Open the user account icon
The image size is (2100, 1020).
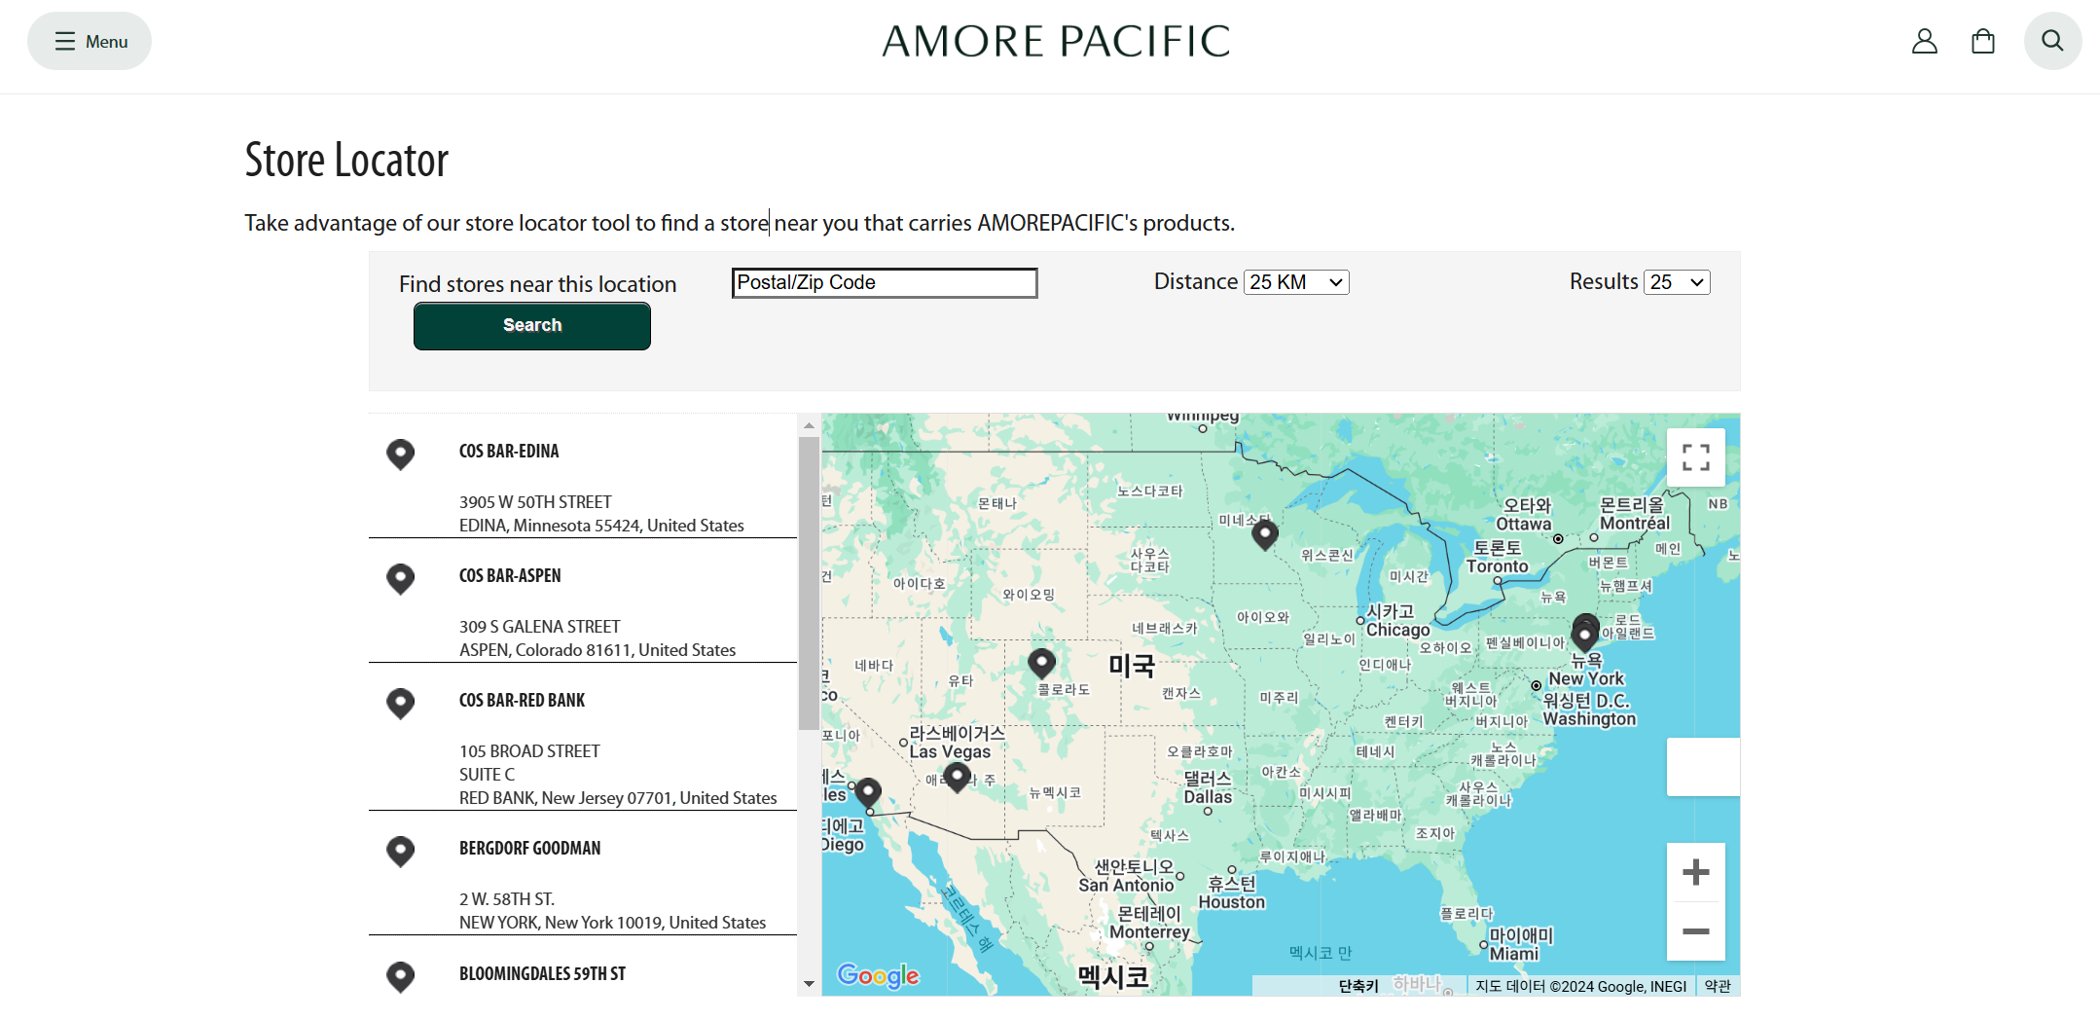point(1924,41)
